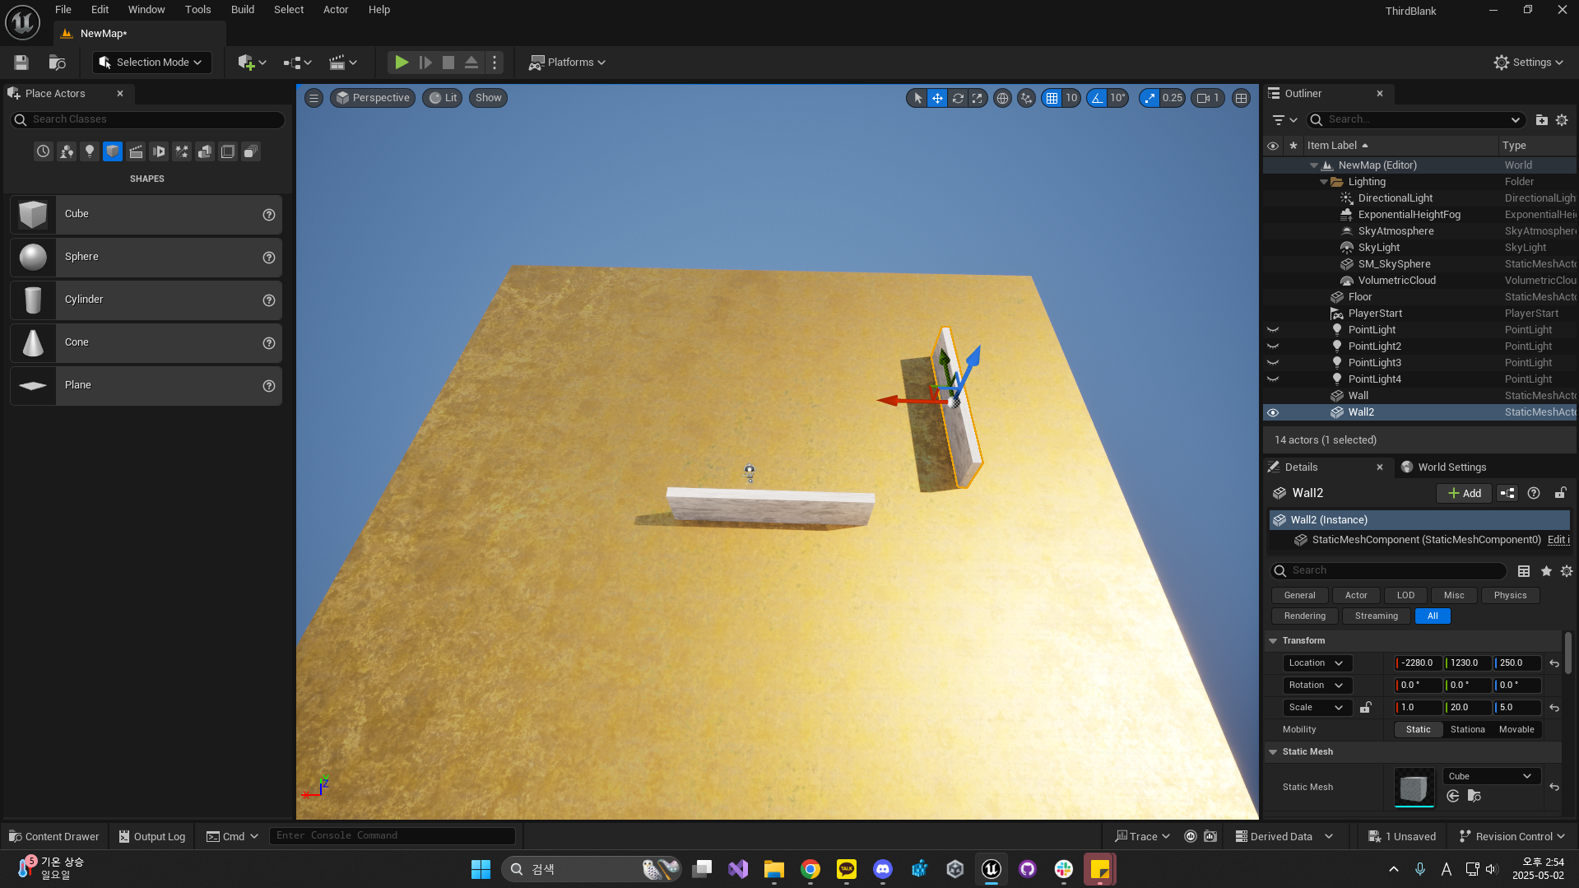This screenshot has height=888, width=1579.
Task: Collapse the Static Mesh section
Action: [x=1273, y=752]
